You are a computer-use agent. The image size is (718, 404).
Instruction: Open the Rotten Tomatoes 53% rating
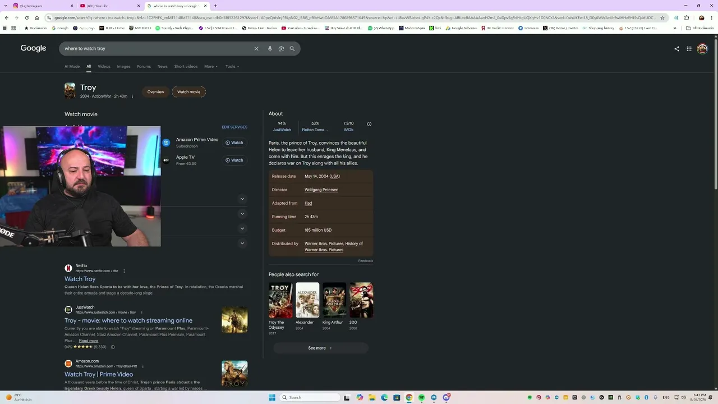(x=315, y=127)
